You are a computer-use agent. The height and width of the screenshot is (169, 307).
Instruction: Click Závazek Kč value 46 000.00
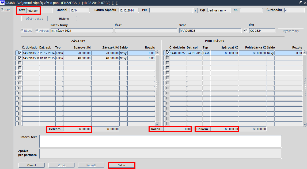pyautogui.click(x=105, y=58)
